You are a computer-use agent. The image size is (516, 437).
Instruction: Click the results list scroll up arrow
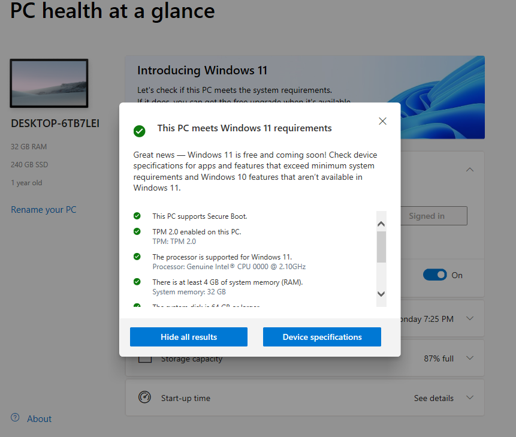(381, 224)
